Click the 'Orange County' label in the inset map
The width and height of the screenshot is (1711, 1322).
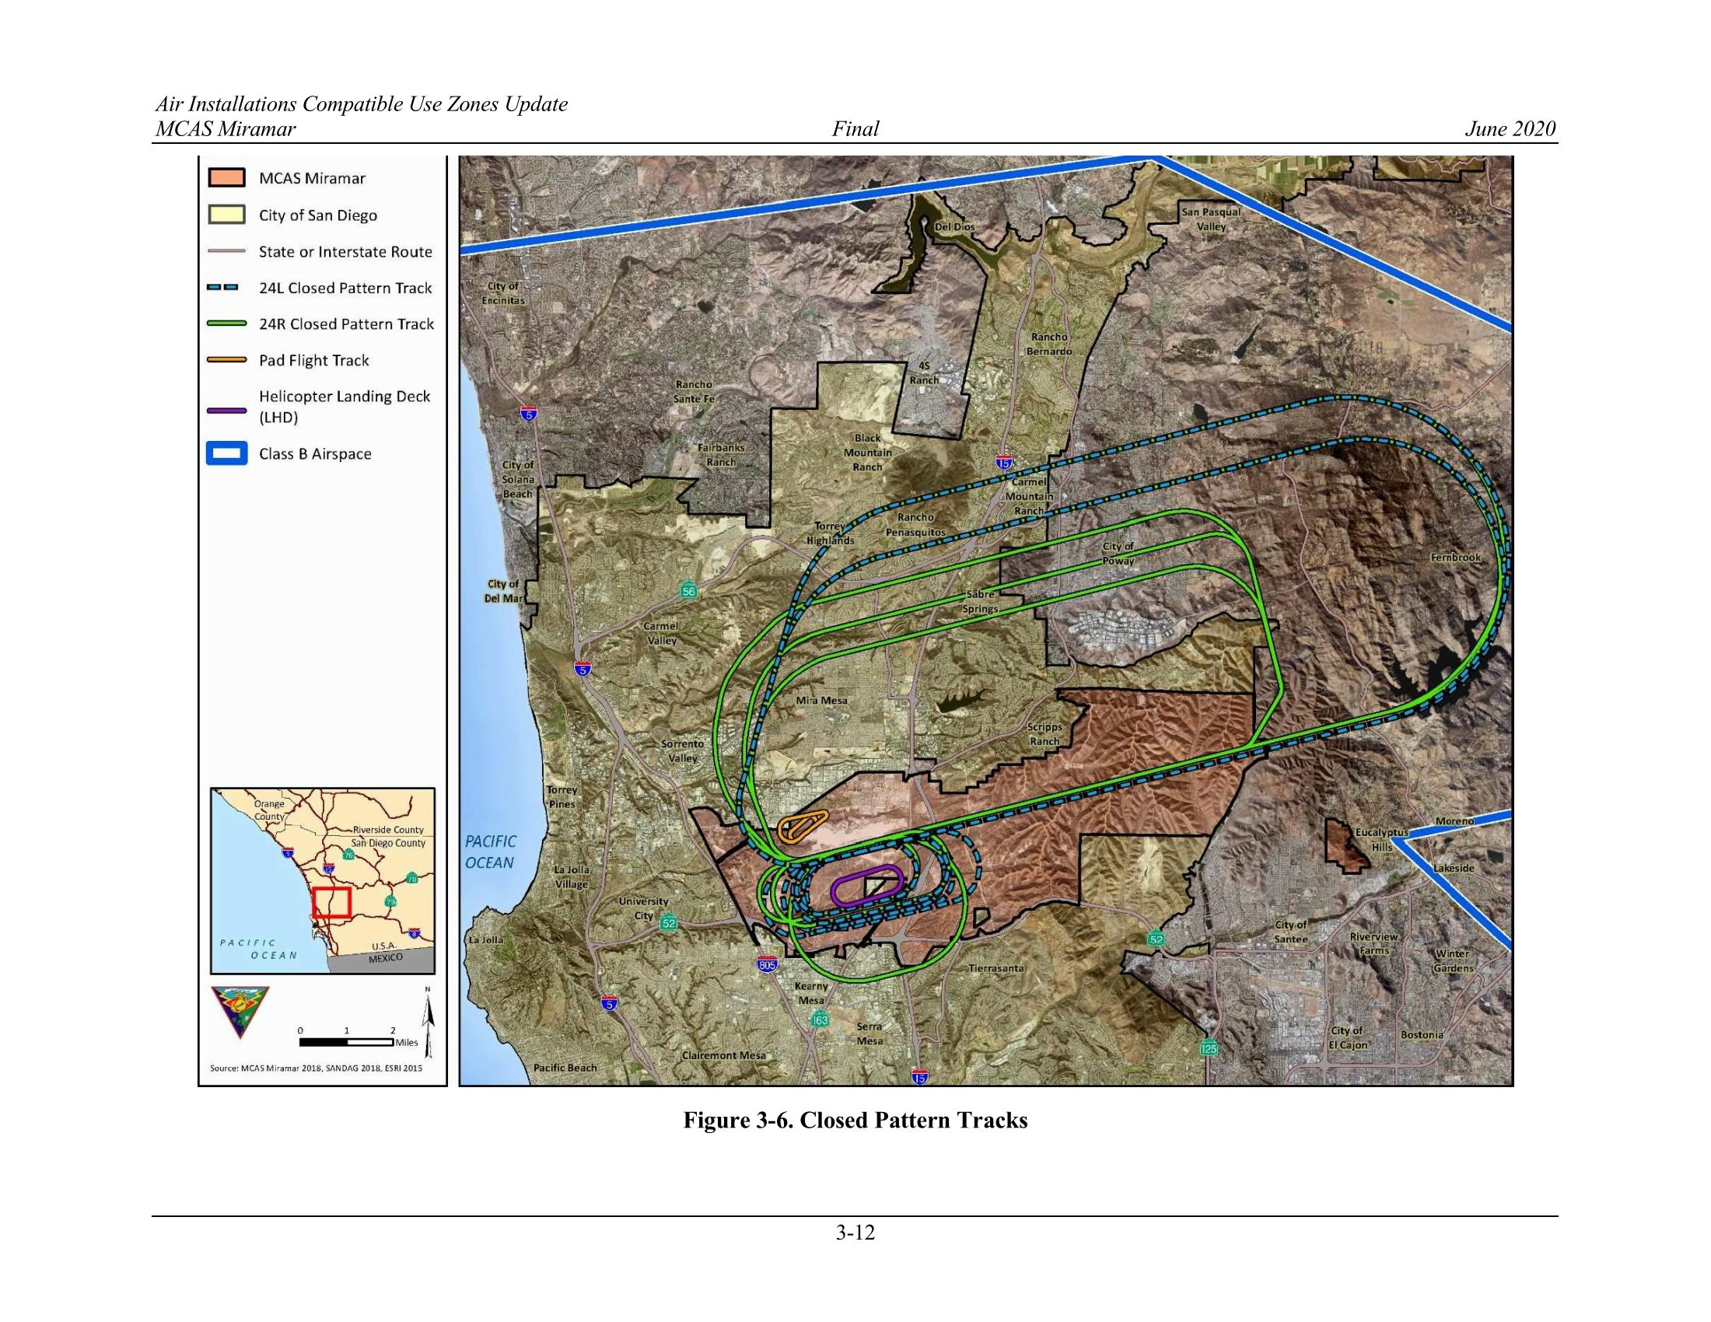pyautogui.click(x=269, y=810)
